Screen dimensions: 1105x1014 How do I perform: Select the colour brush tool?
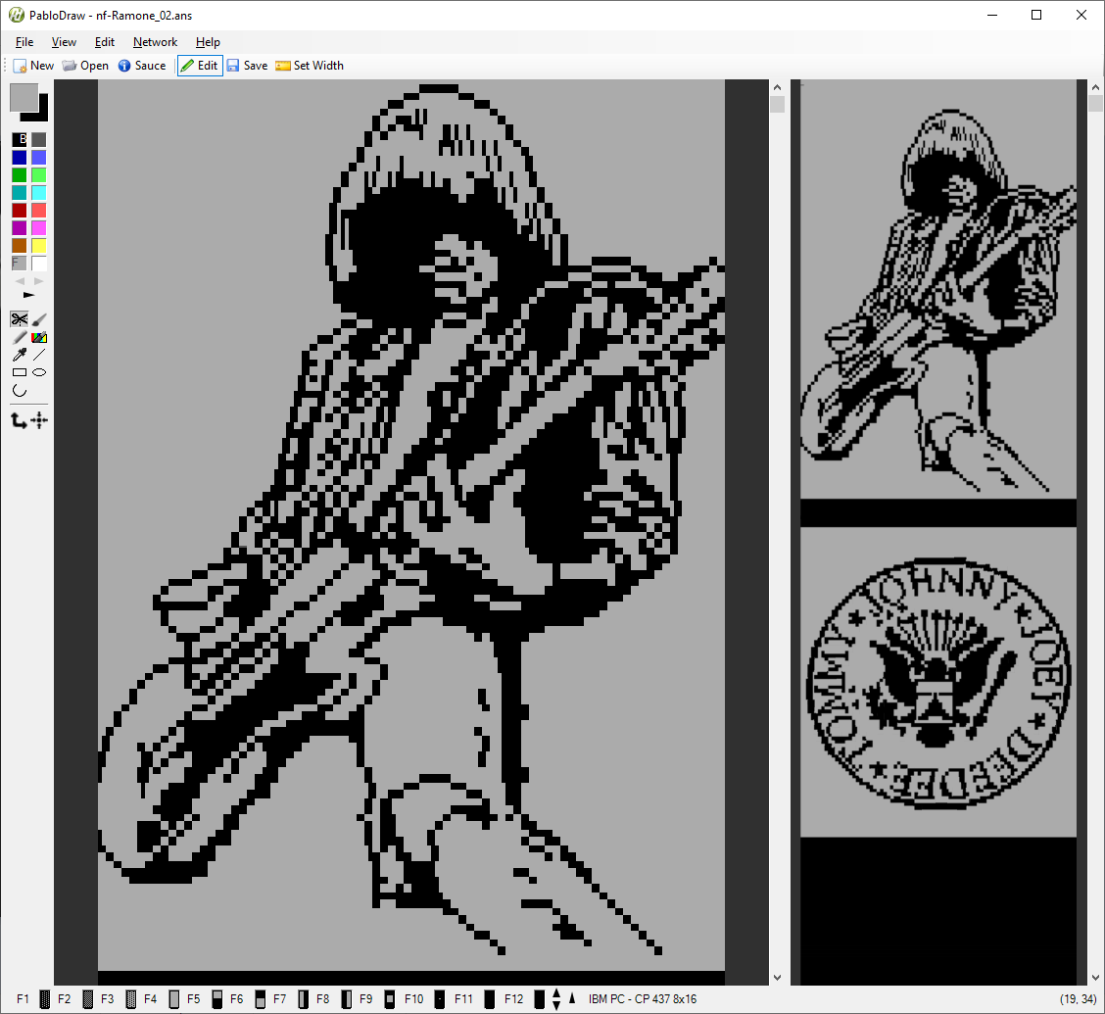pos(39,338)
